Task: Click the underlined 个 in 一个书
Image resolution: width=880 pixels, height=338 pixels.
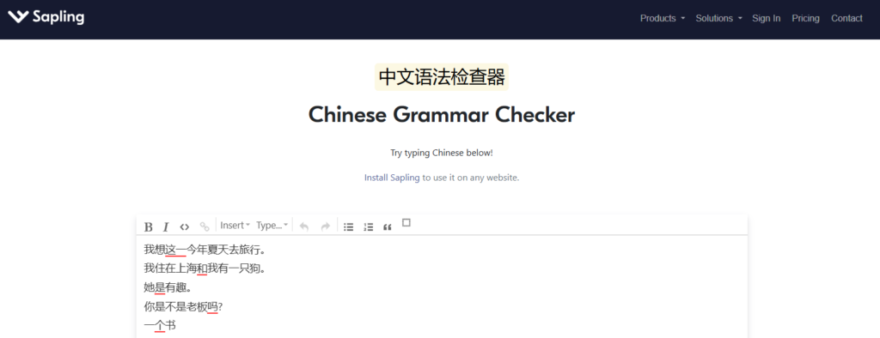Action: [160, 325]
